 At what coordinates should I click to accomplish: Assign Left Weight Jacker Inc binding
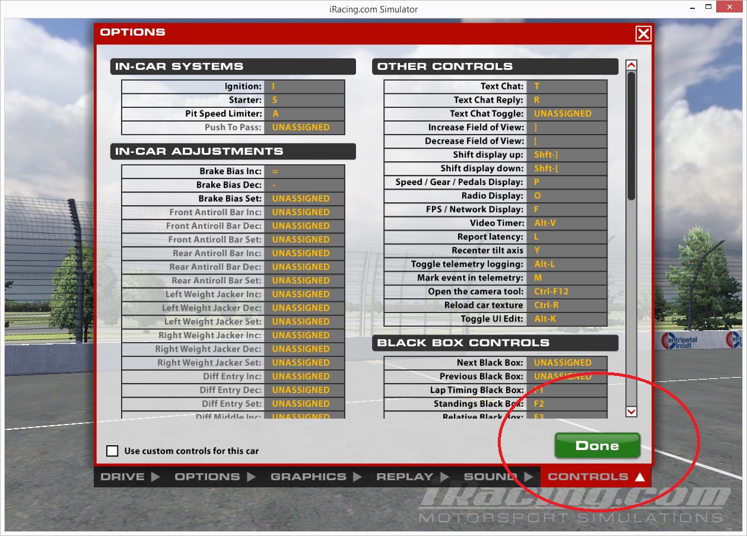[x=304, y=294]
